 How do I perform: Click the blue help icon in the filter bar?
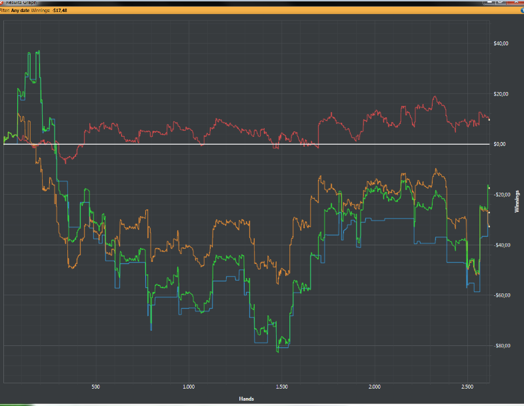(x=522, y=11)
